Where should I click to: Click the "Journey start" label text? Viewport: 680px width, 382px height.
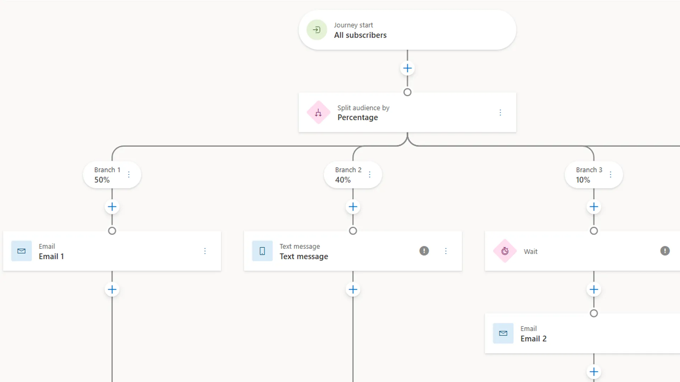353,25
